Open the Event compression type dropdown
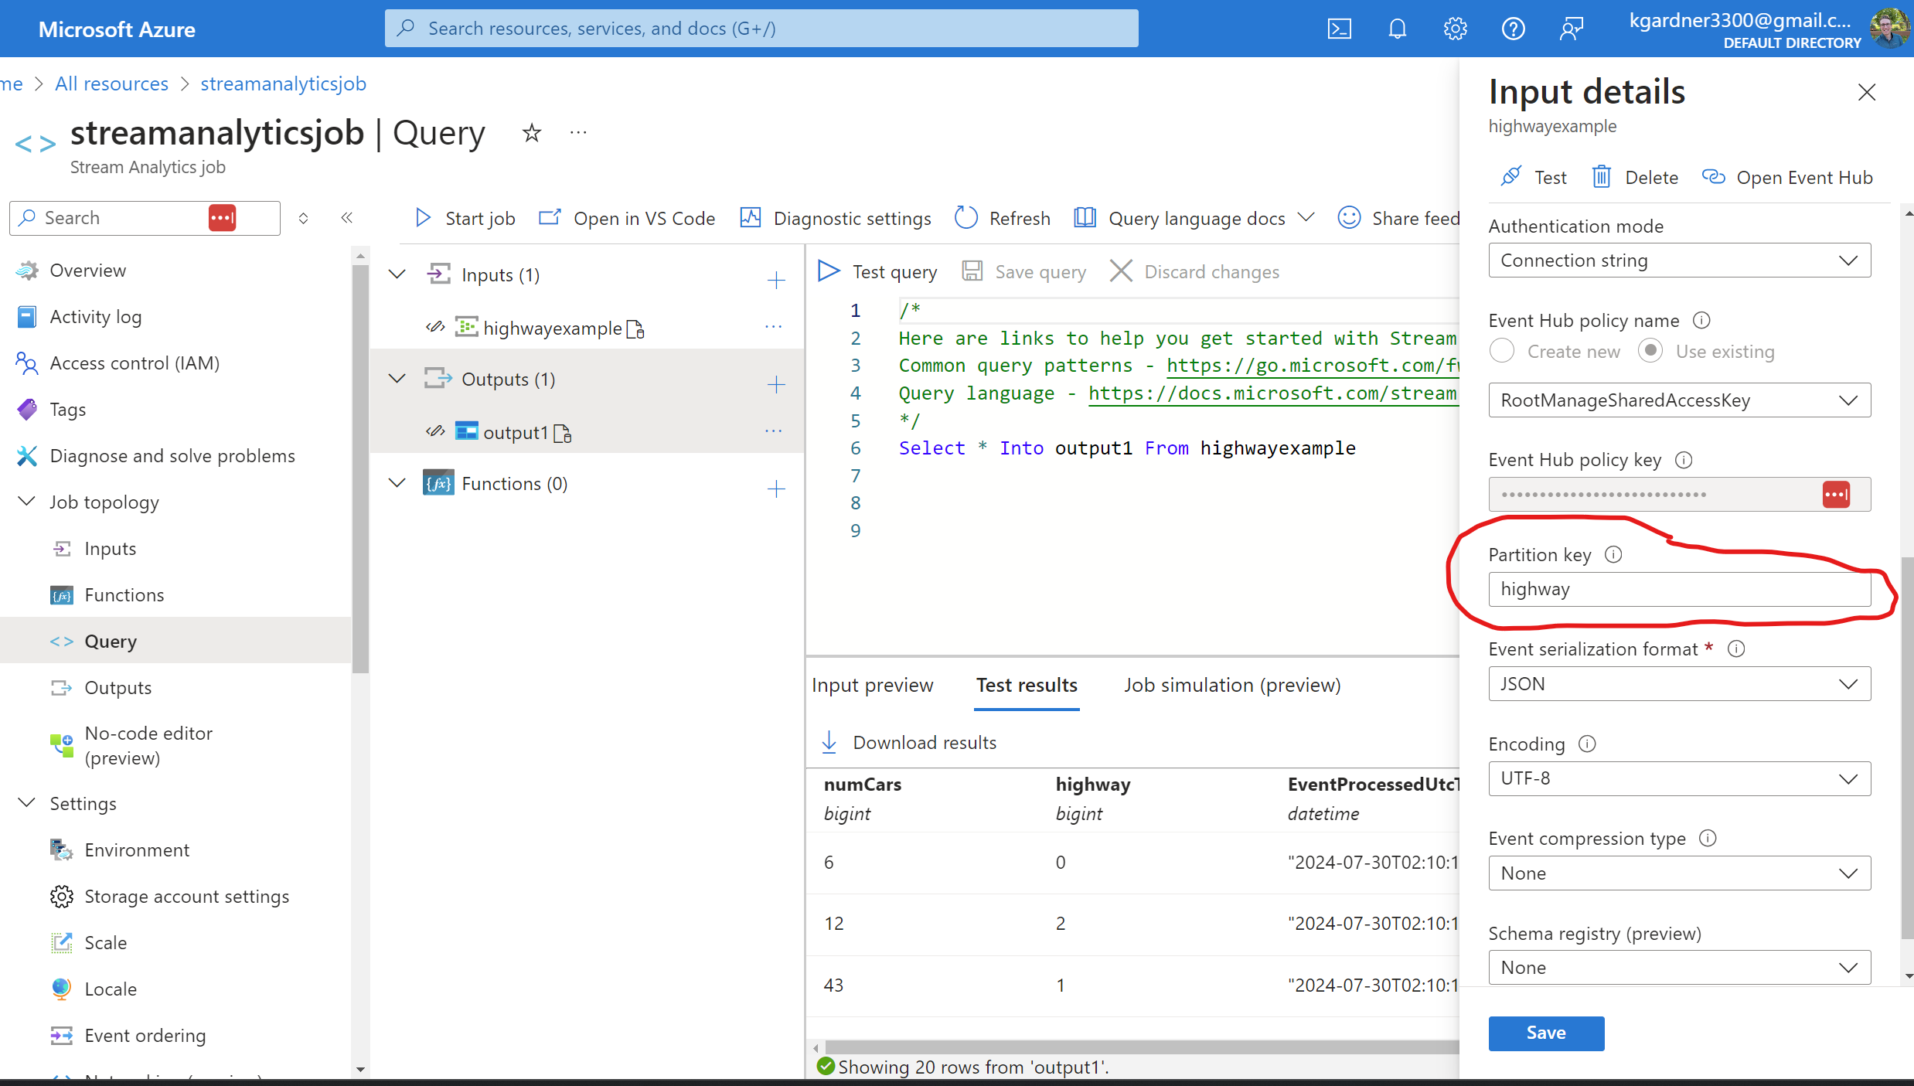This screenshot has height=1086, width=1914. point(1680,873)
